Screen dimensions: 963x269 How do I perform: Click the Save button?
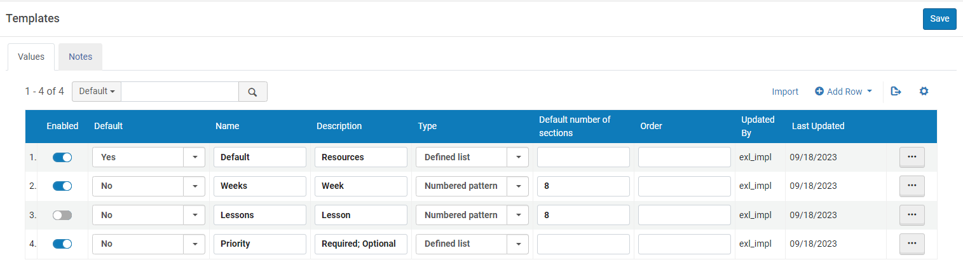click(939, 19)
